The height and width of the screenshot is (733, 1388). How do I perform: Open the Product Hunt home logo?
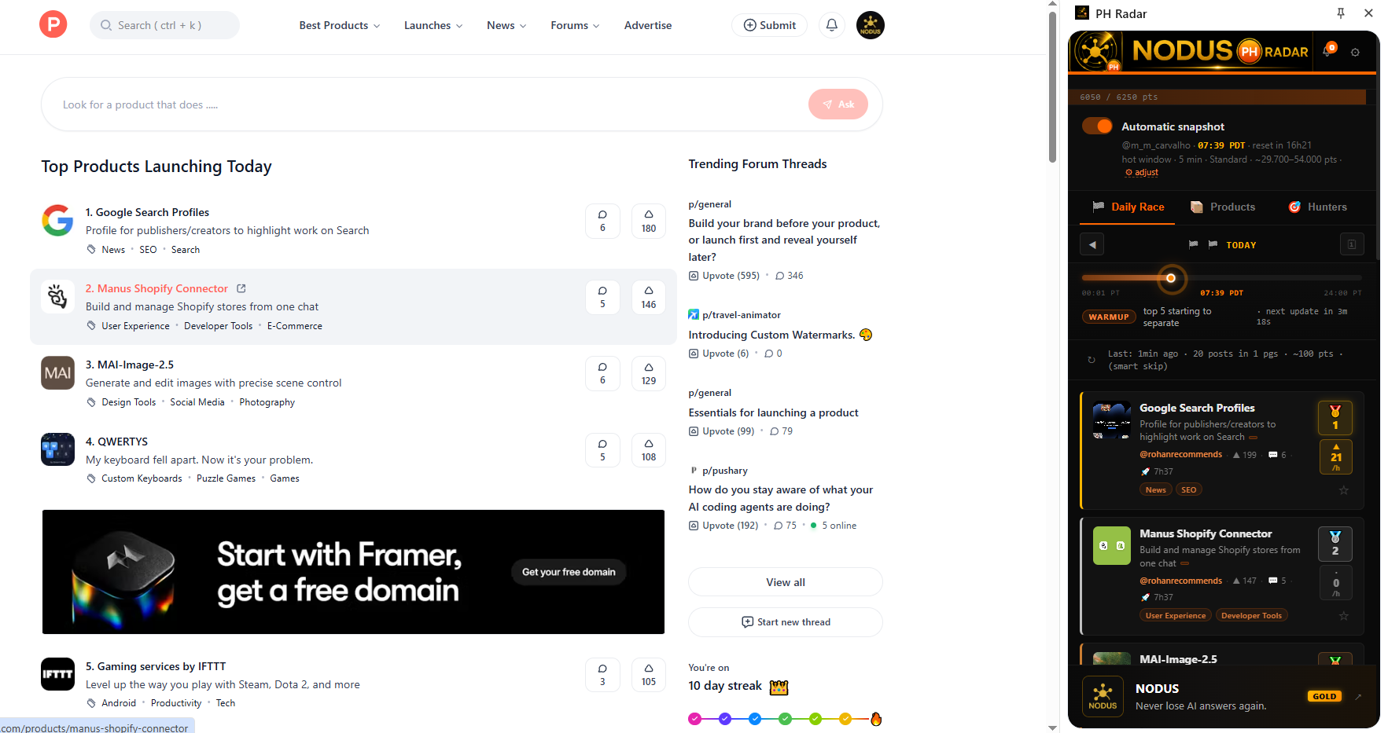pyautogui.click(x=53, y=25)
